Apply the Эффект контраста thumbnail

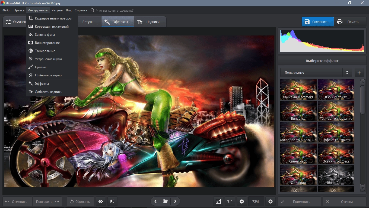336,132
